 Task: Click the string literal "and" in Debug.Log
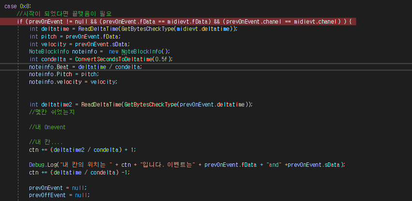click(275, 165)
